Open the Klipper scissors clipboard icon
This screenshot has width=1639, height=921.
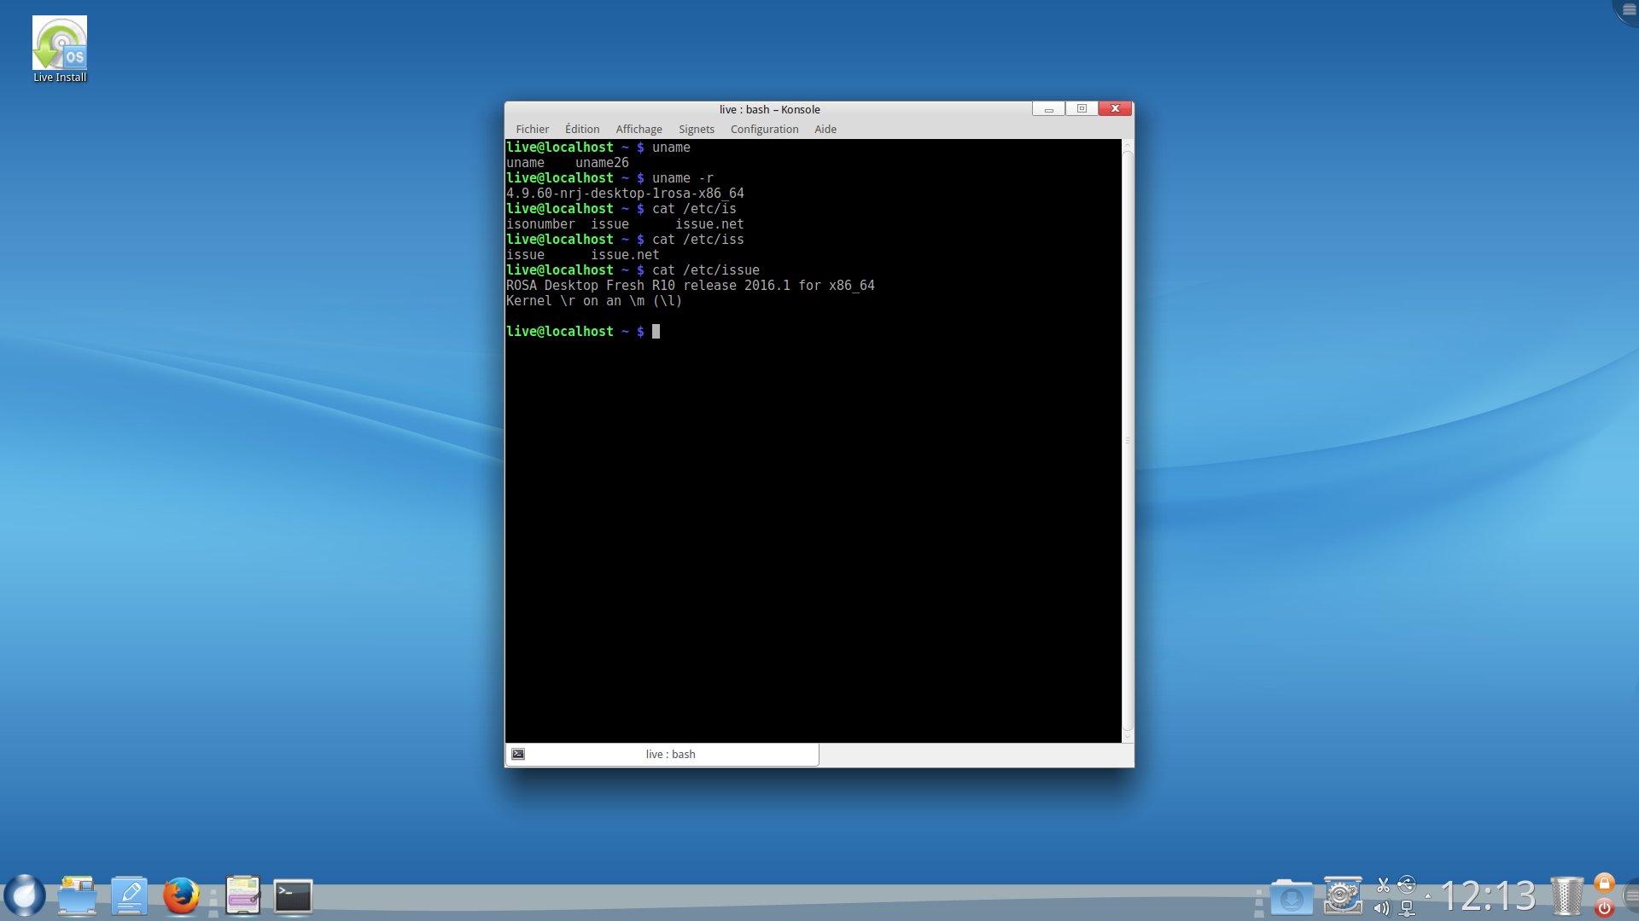[x=1383, y=885]
